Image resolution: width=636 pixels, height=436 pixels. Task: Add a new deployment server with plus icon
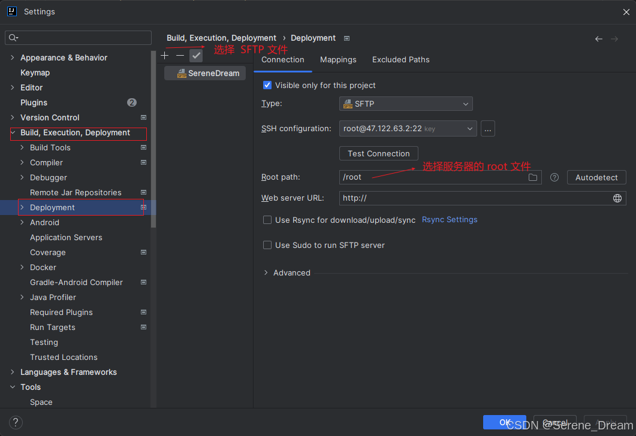pos(165,56)
